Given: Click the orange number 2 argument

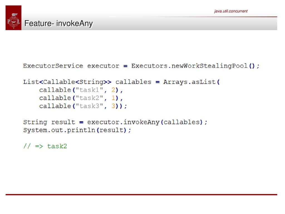Looking at the screenshot, I should point(113,90).
